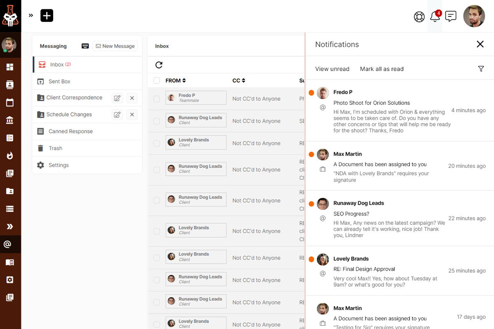
Task: Click the New Message button
Action: [x=115, y=46]
